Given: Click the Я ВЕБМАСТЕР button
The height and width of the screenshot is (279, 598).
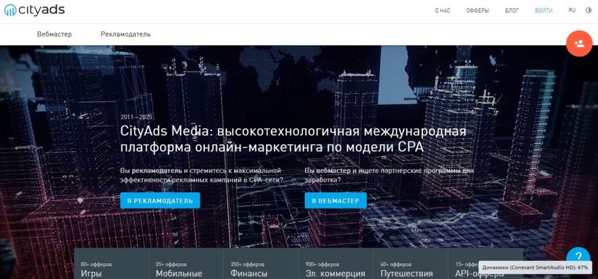Looking at the screenshot, I should pyautogui.click(x=335, y=200).
